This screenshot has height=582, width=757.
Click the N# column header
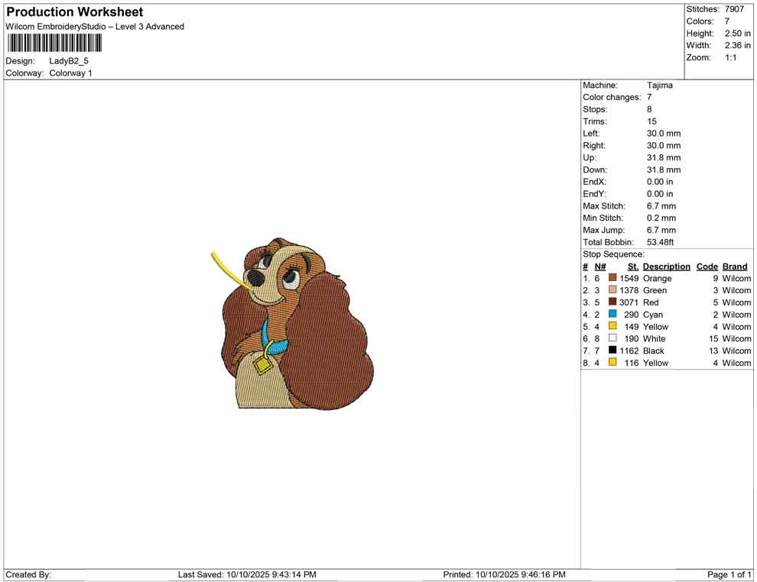[x=600, y=267]
